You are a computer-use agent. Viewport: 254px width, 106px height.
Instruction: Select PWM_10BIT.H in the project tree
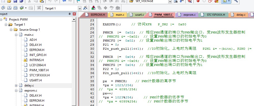39,70
